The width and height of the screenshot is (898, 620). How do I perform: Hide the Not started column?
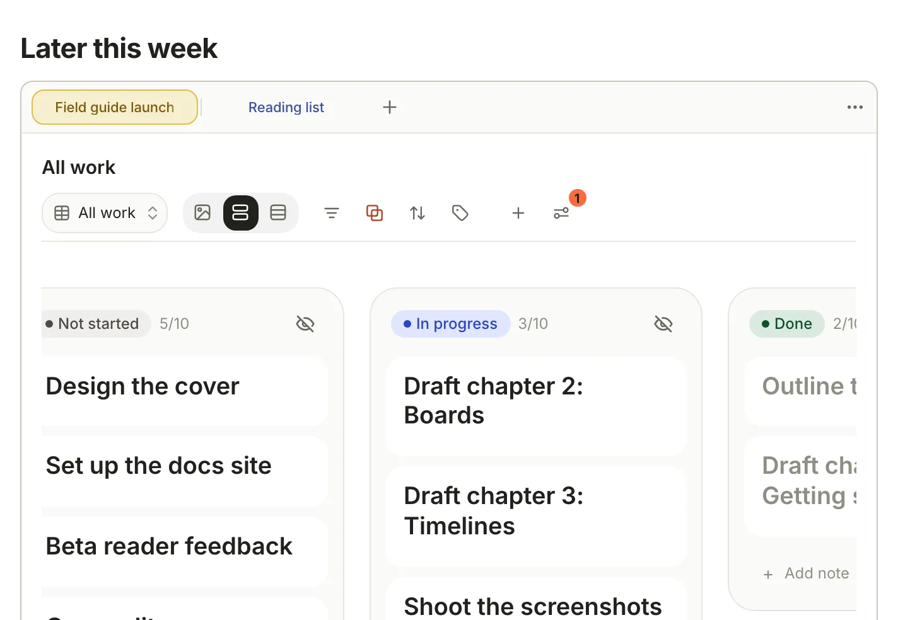pos(305,324)
